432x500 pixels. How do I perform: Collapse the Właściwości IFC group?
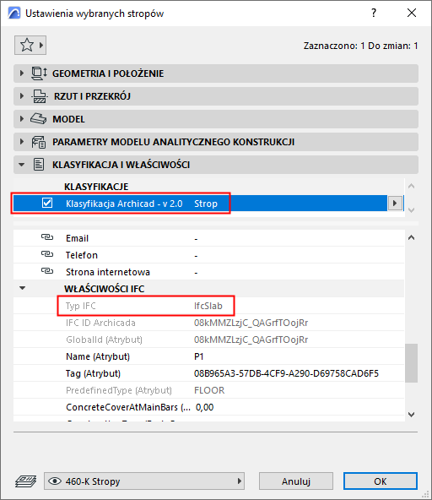(x=22, y=288)
